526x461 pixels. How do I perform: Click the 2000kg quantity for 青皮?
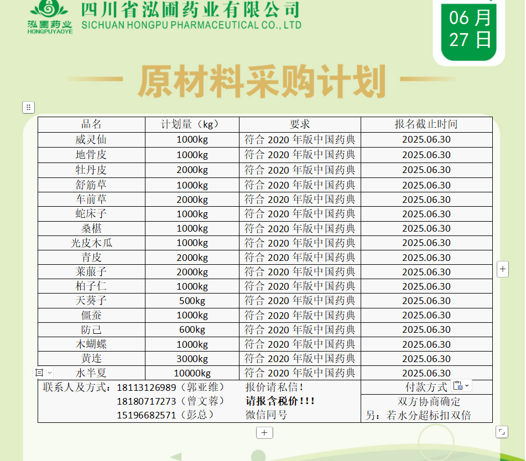click(x=192, y=257)
